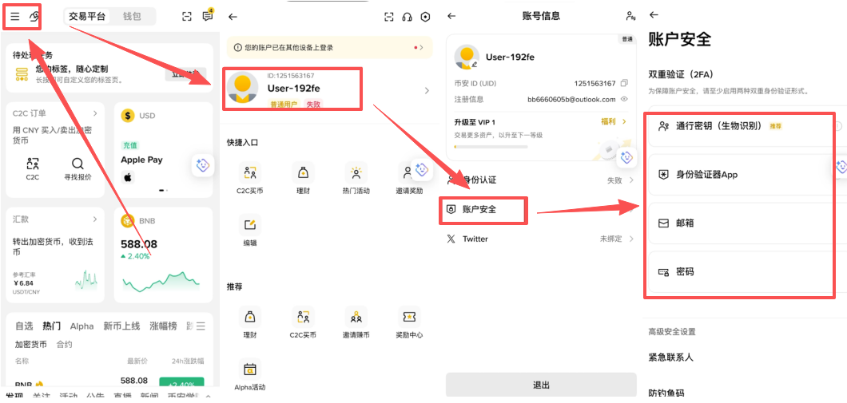Open the logged-in-elsewhere notice chevron
Viewport: 847px width, 403px height.
click(x=421, y=47)
